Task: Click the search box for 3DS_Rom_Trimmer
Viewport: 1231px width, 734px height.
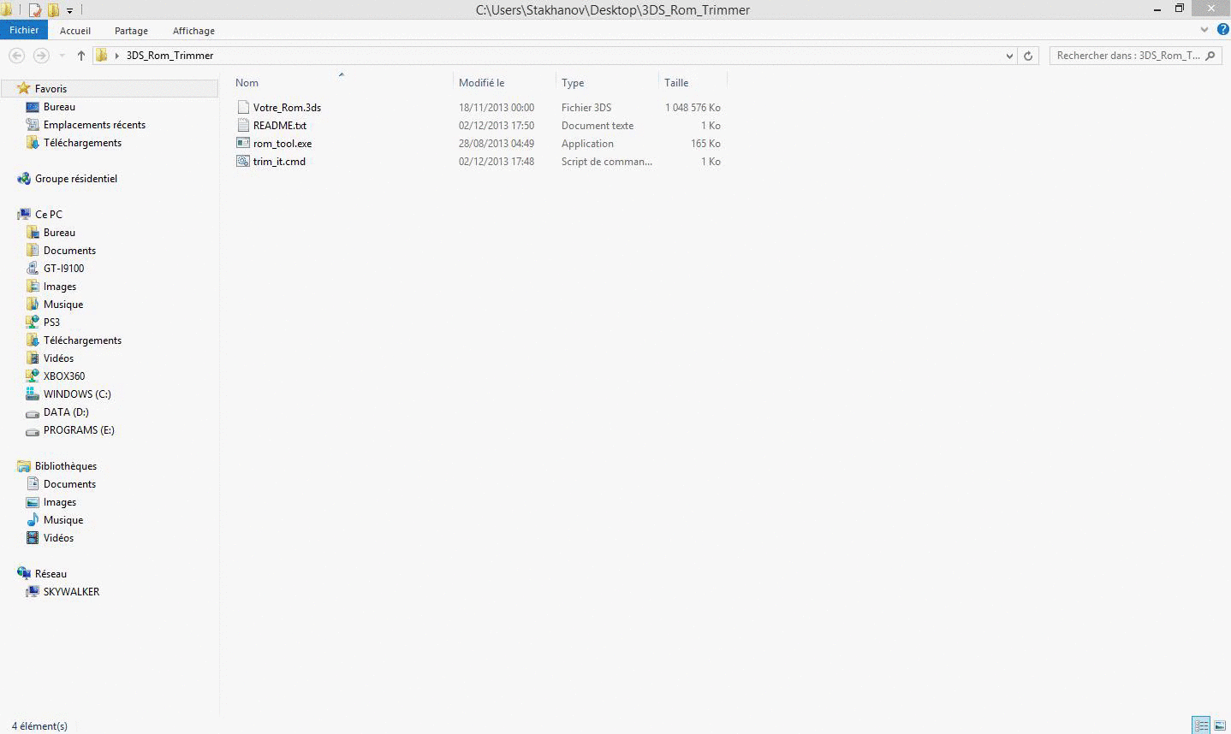Action: [x=1127, y=56]
